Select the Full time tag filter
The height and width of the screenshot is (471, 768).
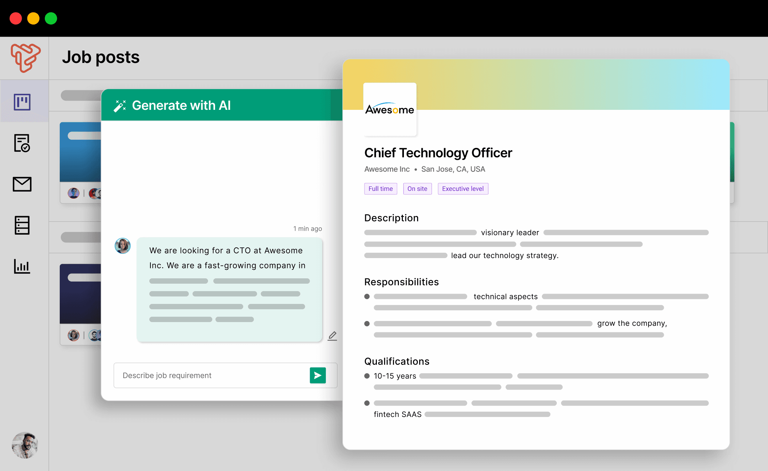(380, 189)
